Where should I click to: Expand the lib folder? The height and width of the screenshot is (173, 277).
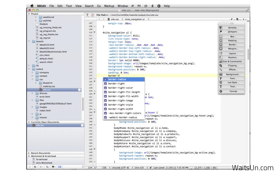tap(29, 65)
